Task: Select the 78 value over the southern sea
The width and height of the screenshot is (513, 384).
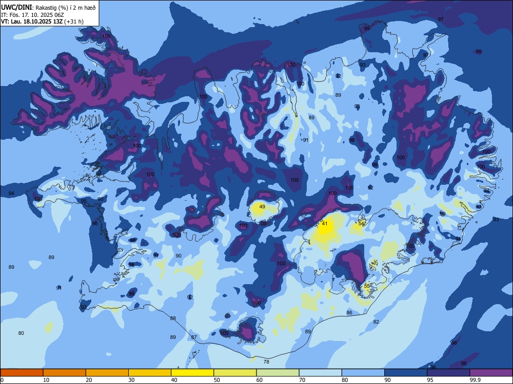Action: (x=266, y=362)
